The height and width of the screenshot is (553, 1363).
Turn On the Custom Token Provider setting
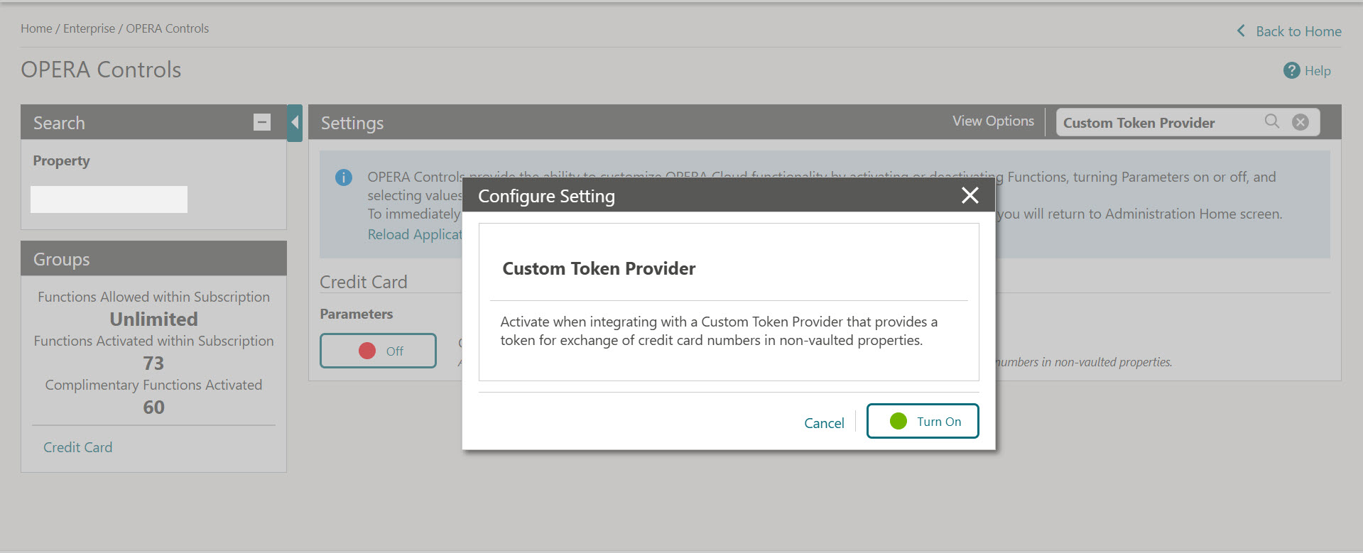tap(923, 420)
